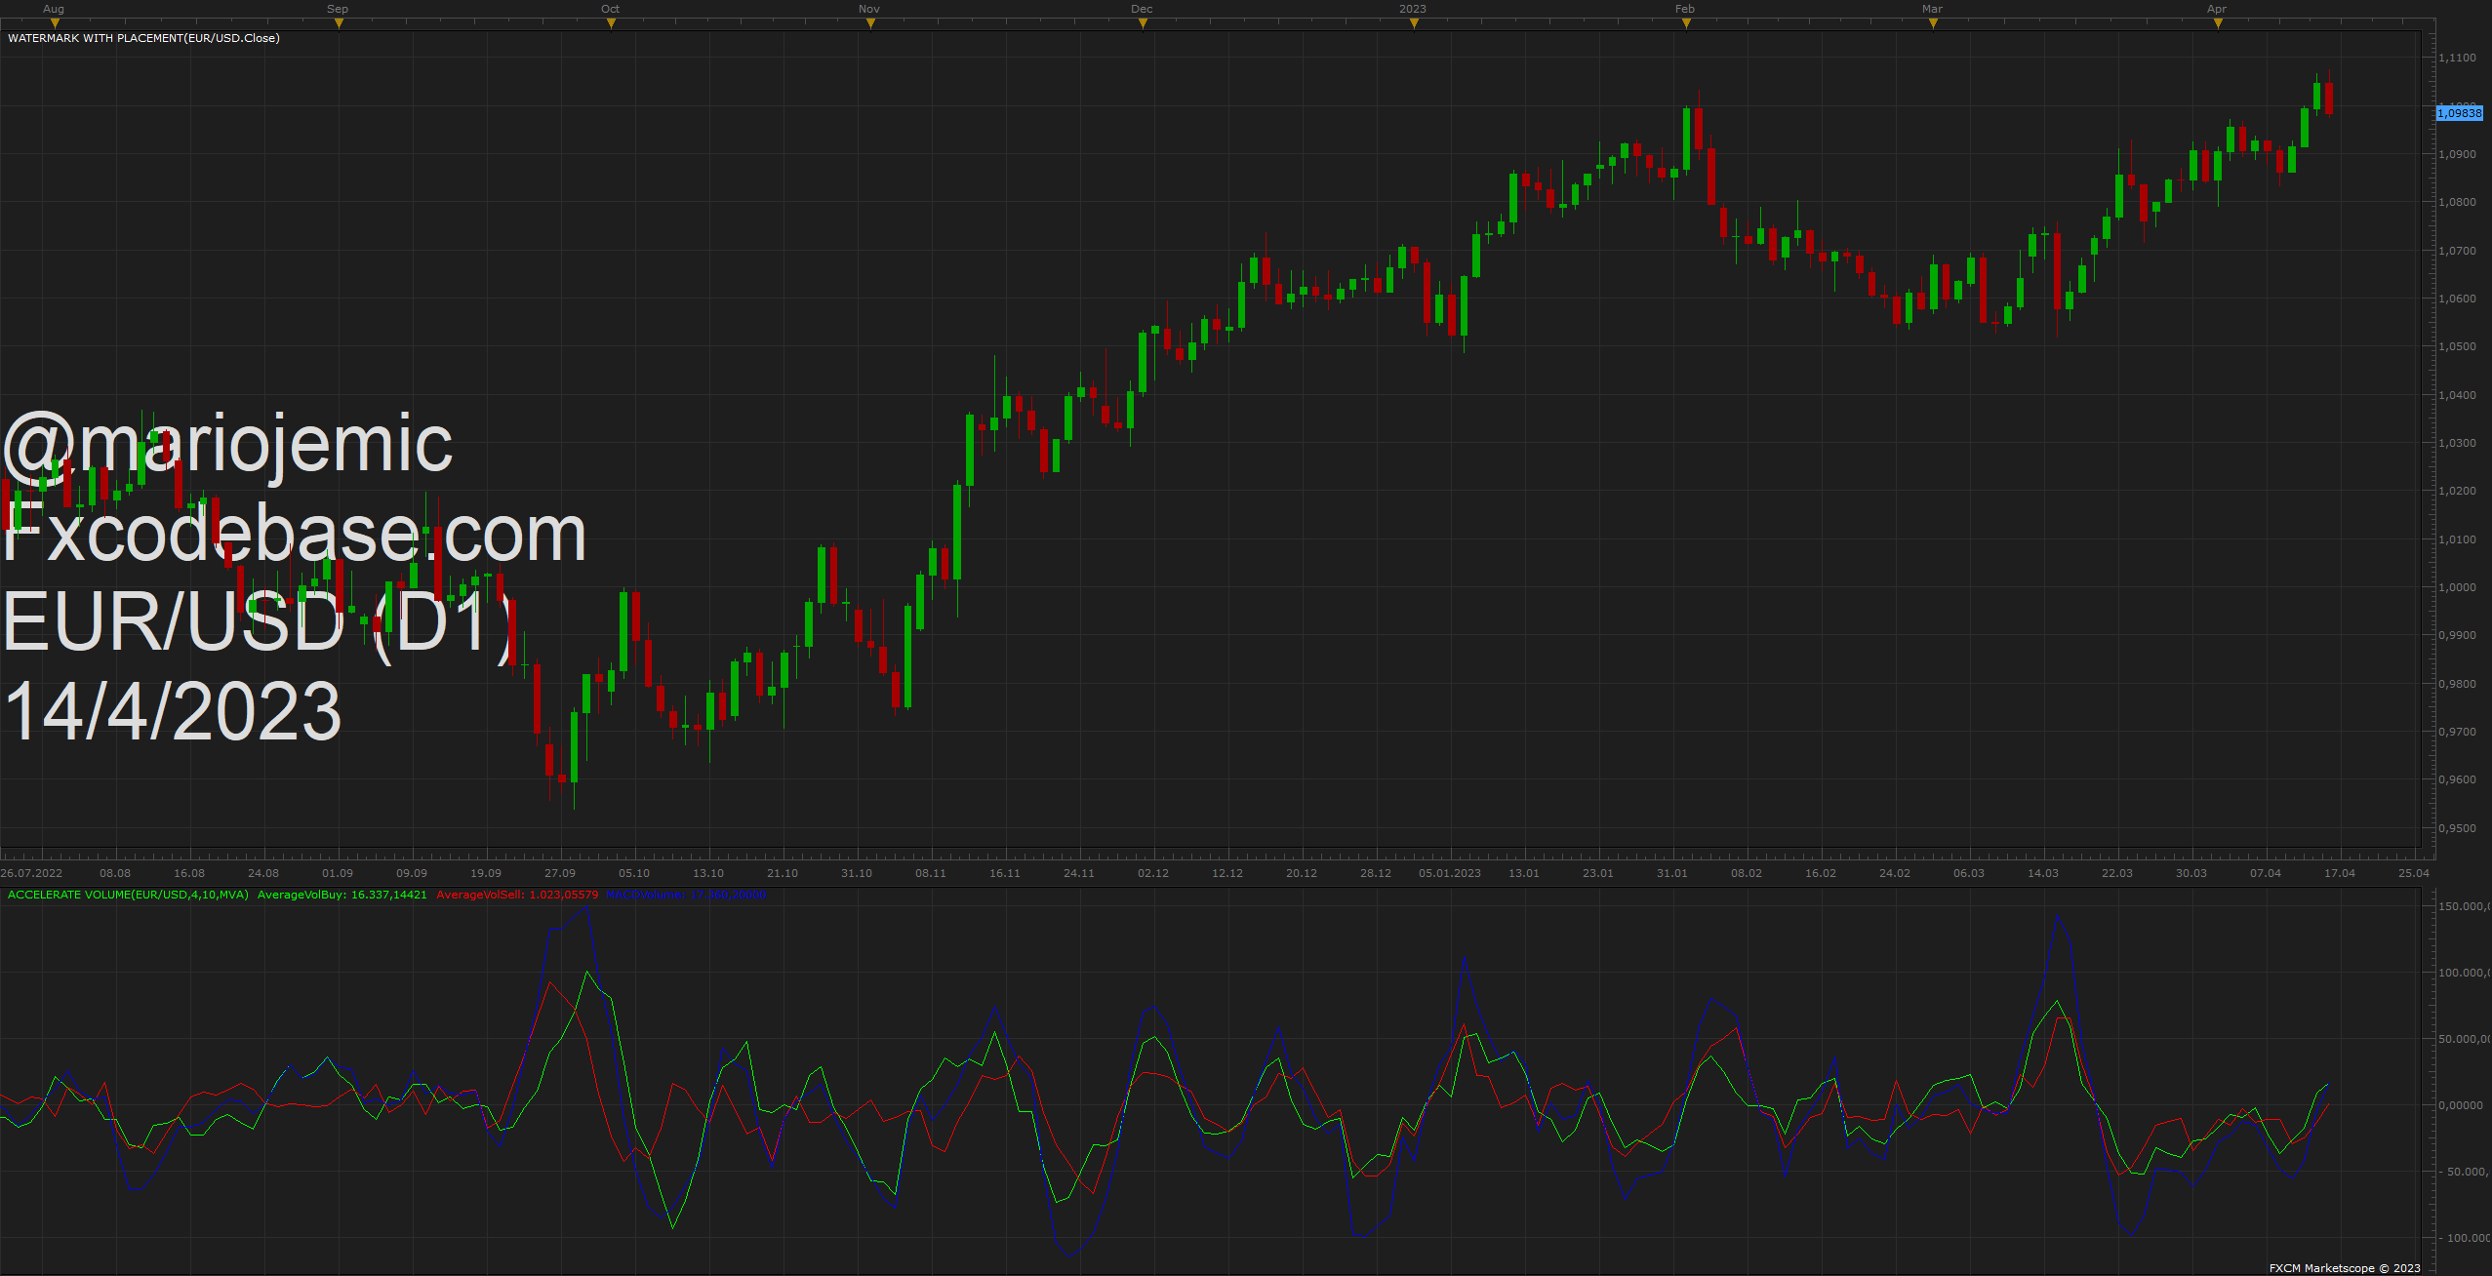Click the 17.04 date axis label
The width and height of the screenshot is (2492, 1276).
[x=2340, y=873]
